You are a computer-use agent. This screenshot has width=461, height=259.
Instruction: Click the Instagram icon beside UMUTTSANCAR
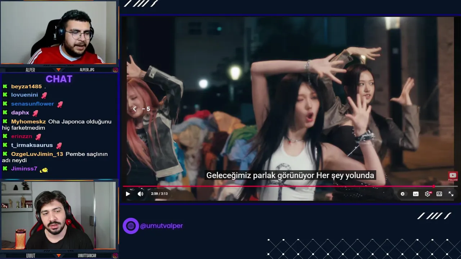click(115, 256)
